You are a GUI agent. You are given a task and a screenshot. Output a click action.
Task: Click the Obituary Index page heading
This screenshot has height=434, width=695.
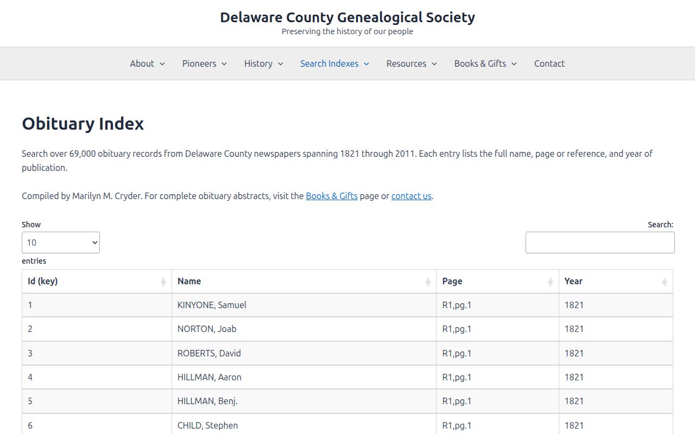pos(83,124)
